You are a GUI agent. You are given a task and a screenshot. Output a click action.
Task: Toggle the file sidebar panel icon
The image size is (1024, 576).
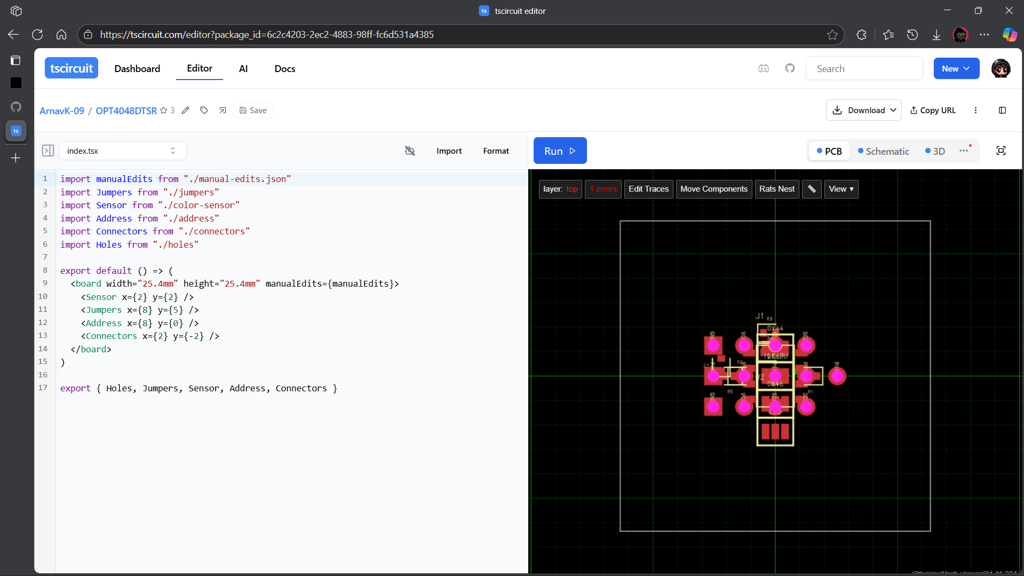coord(48,151)
